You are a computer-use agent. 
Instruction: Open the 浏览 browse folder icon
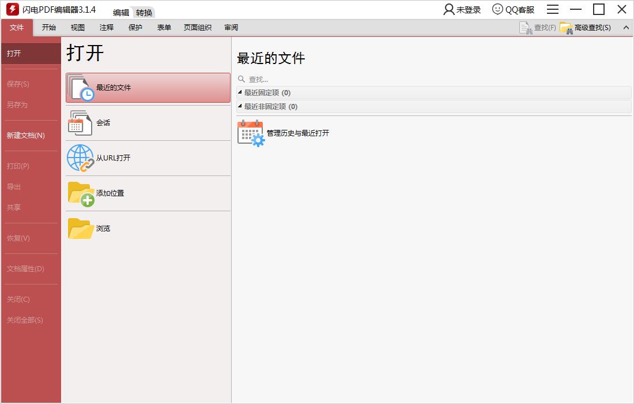coord(81,227)
